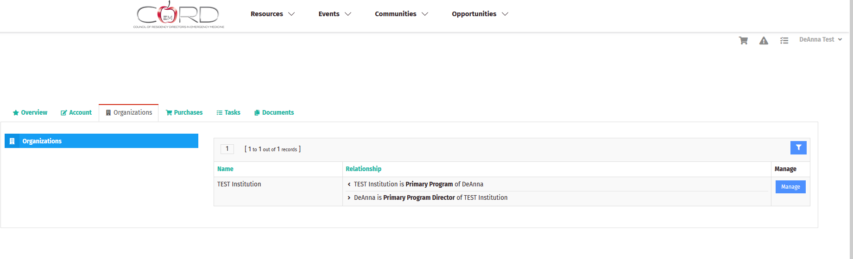Click the star icon beside Overview

coord(16,113)
